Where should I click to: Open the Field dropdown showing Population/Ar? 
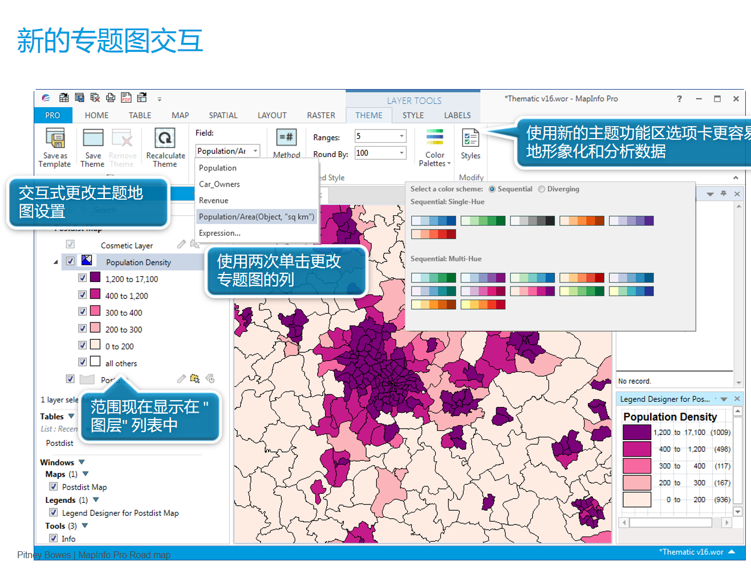228,151
